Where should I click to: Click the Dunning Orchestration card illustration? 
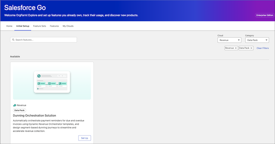(52, 82)
